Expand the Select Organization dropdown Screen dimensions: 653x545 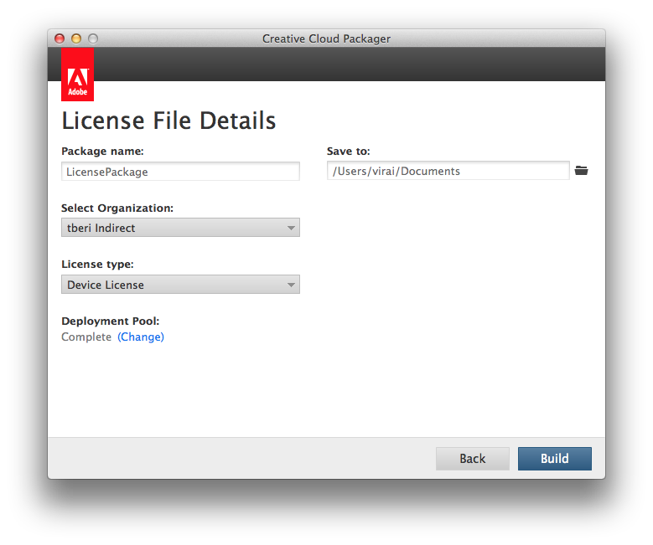click(180, 228)
